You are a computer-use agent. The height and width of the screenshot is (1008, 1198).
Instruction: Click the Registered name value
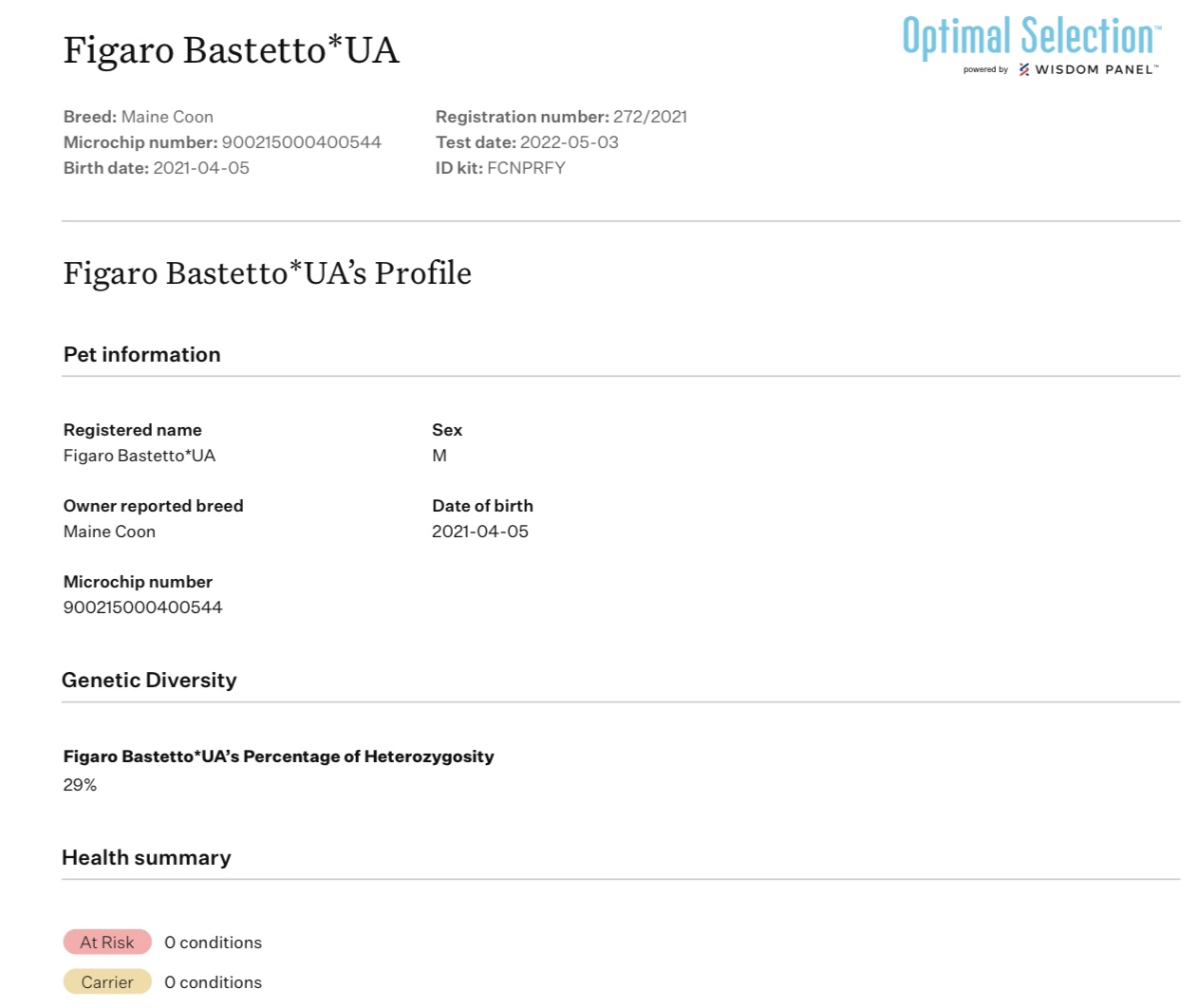pyautogui.click(x=140, y=456)
